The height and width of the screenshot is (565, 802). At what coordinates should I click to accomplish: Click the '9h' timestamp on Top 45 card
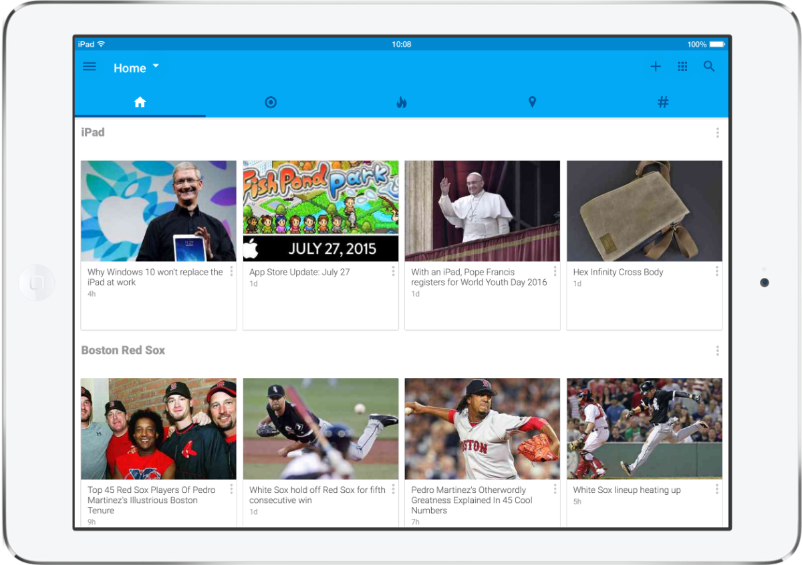(x=92, y=522)
